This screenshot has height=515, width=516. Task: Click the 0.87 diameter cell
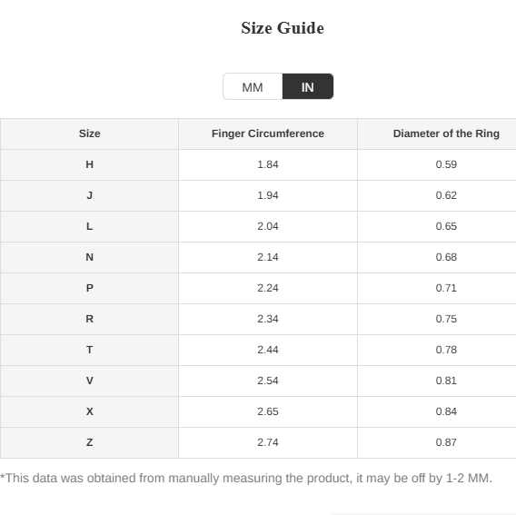(x=446, y=442)
